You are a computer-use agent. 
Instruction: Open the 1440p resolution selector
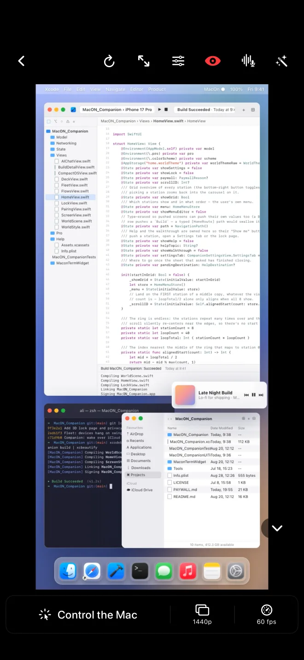202,614
